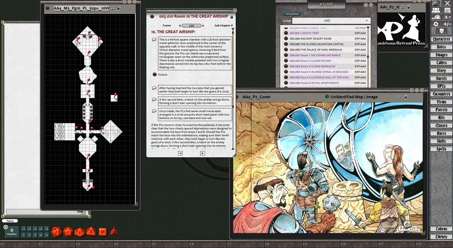Toggle the Sub-Chapter checkbox in Room 10 window

[232, 26]
